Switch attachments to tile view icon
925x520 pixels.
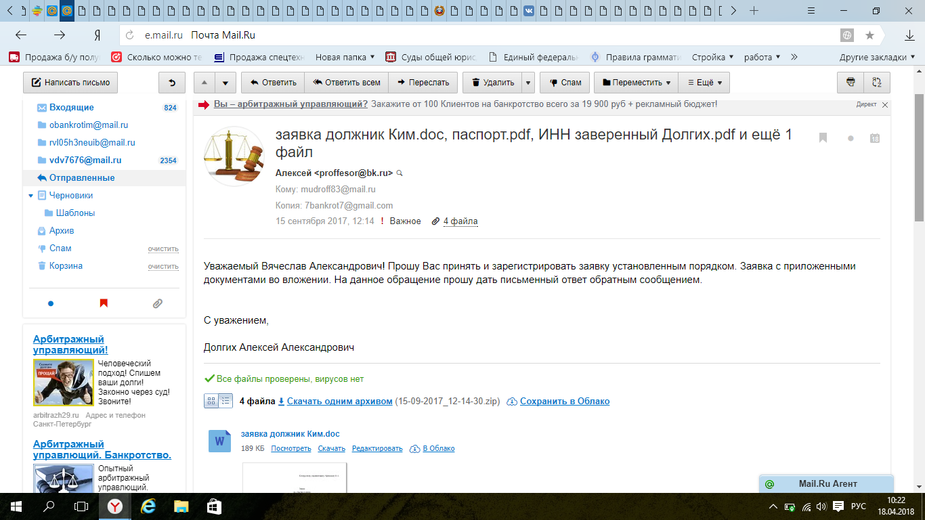(x=211, y=401)
